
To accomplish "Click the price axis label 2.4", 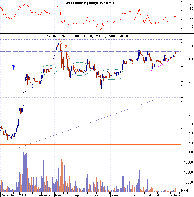I will click(191, 124).
